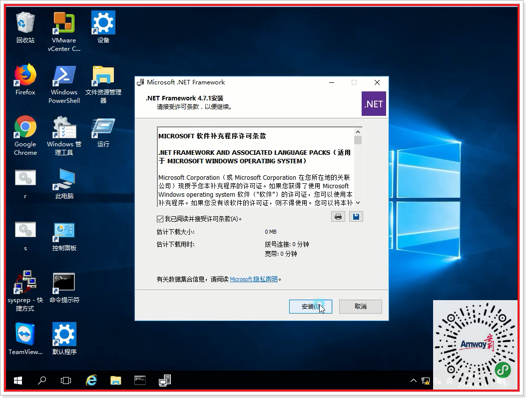Viewport: 526px width, 398px height.
Task: Select the Google Chrome desktop icon
Action: [x=25, y=136]
